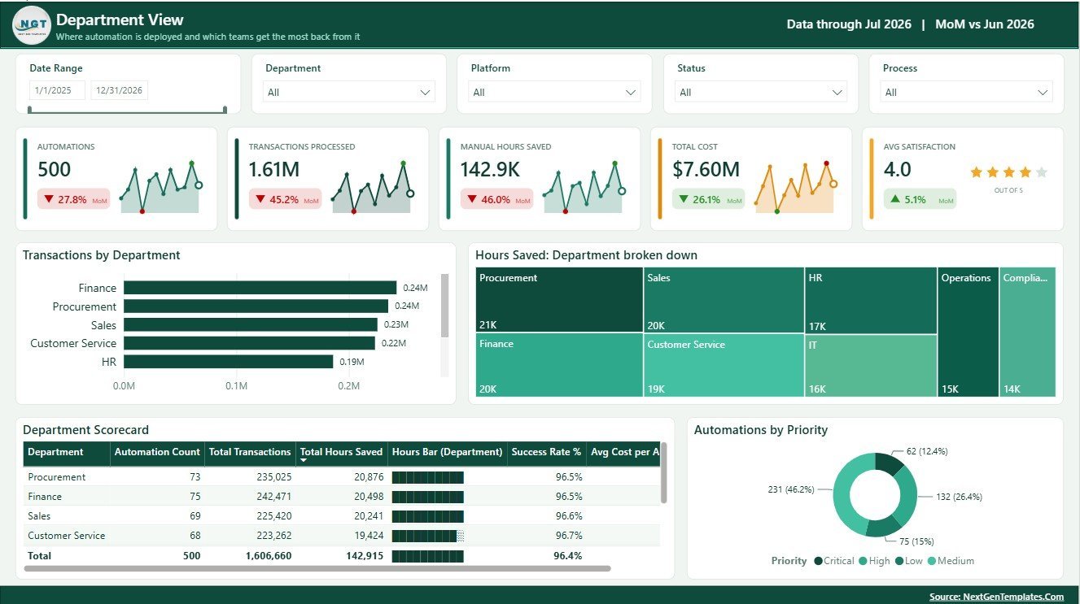Select the 231 (46.2%) donut label
The height and width of the screenshot is (604, 1080).
pos(792,490)
